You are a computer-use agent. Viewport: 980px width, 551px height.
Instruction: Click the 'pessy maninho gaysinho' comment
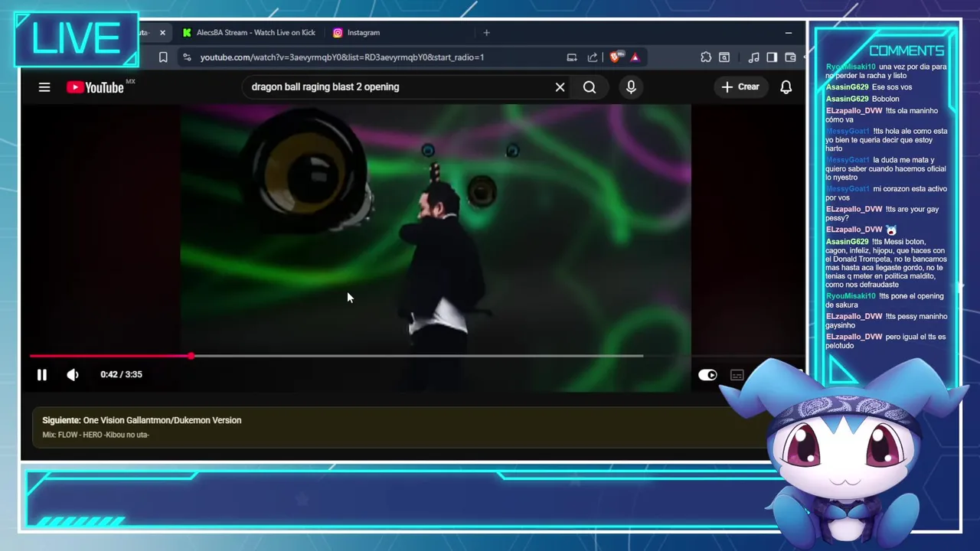click(887, 321)
